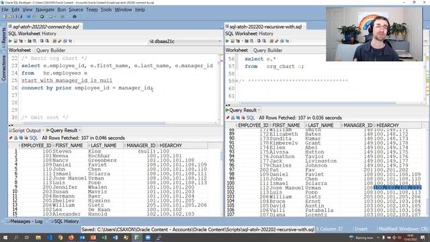Click the Windows Start button
430x242 pixels.
[5, 237]
